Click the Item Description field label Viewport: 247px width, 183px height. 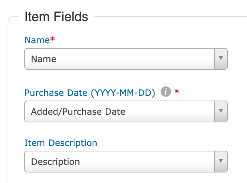61,143
